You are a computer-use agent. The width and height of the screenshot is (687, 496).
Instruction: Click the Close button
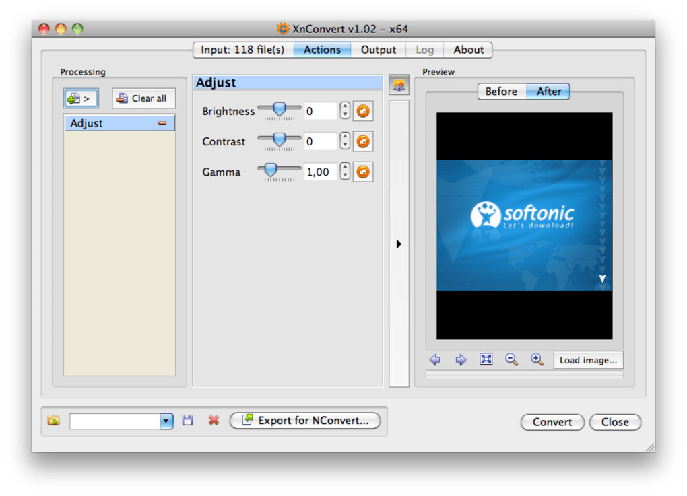pos(615,422)
